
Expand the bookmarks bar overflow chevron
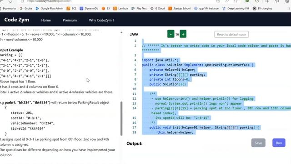click(289, 8)
